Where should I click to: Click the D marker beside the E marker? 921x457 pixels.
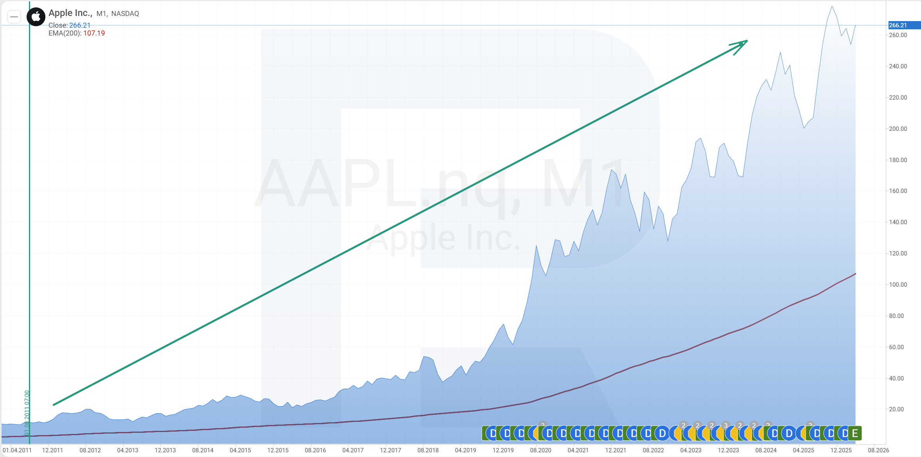pos(845,433)
